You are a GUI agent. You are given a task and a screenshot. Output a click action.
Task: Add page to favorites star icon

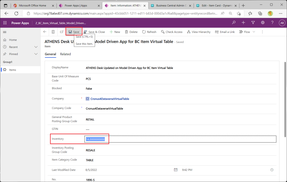(239, 13)
